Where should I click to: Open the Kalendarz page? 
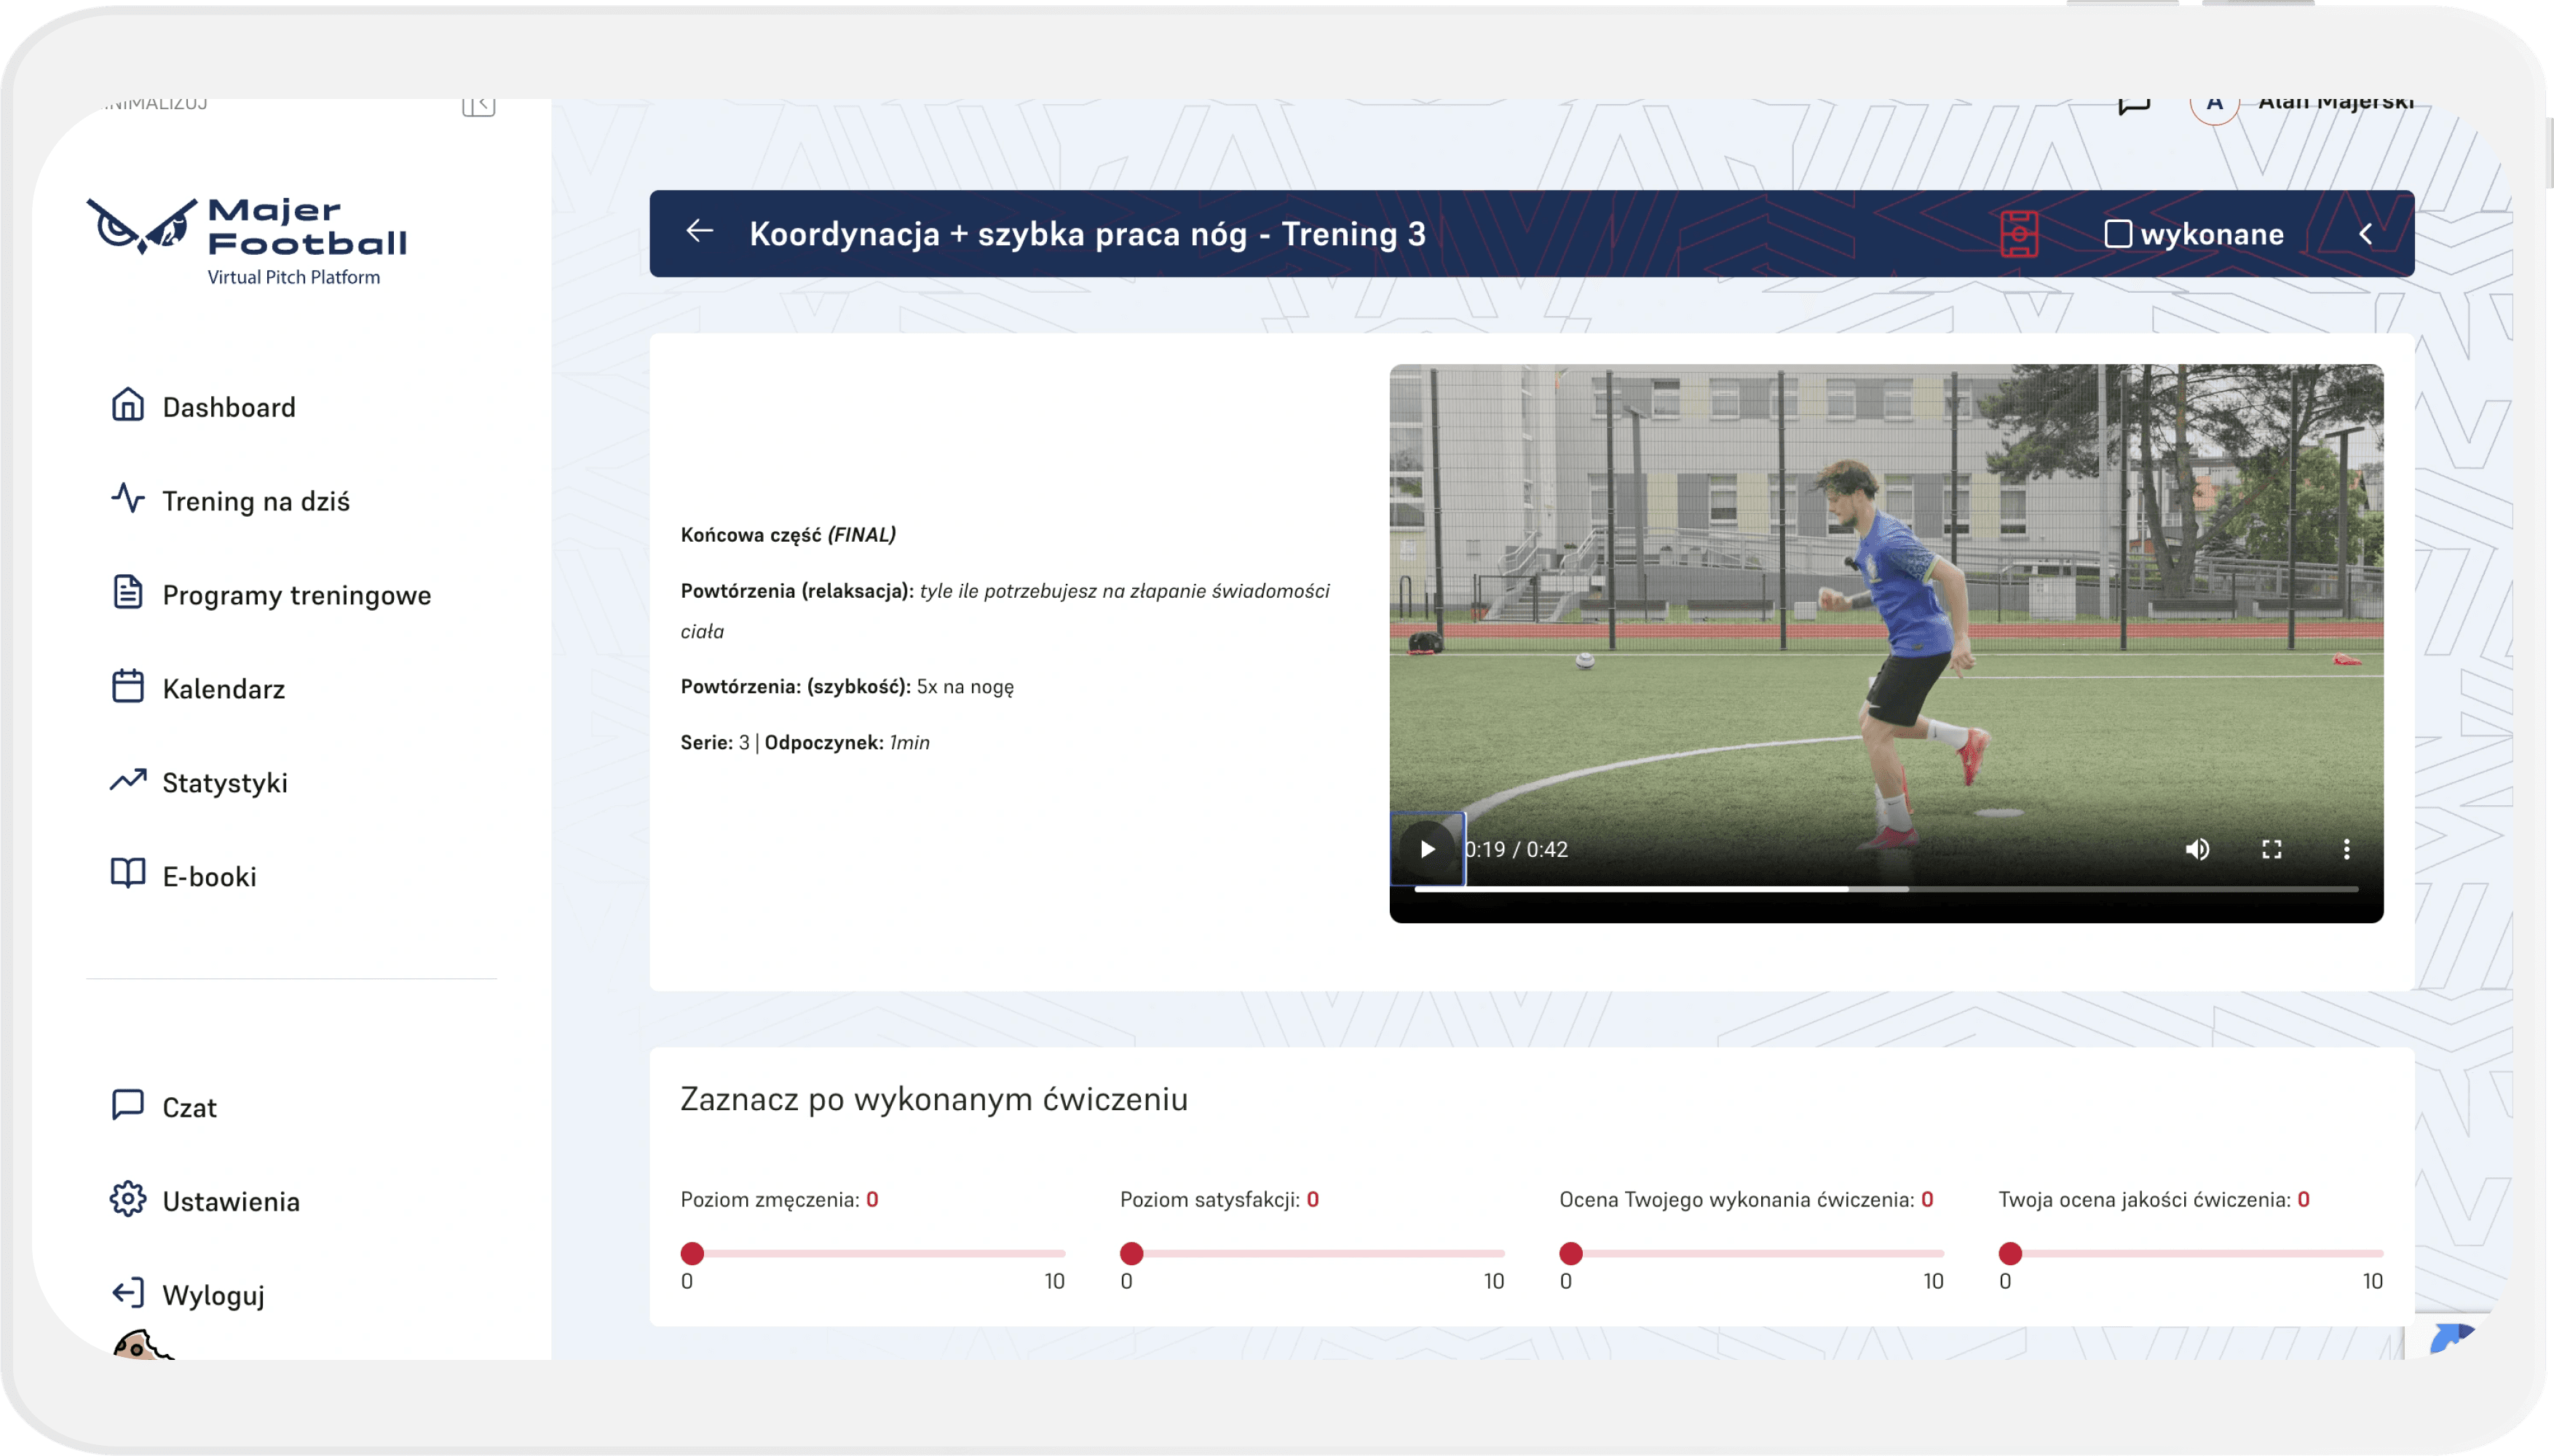223,689
